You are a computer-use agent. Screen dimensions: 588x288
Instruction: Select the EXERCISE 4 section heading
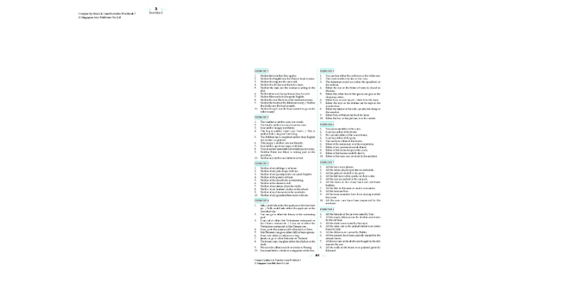pos(262,200)
